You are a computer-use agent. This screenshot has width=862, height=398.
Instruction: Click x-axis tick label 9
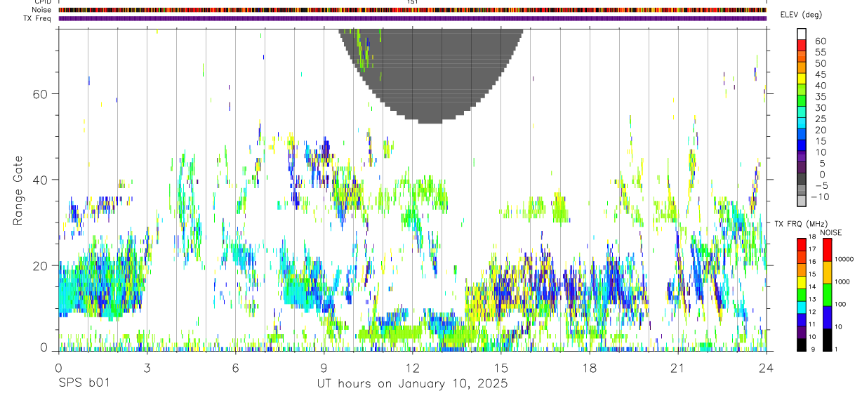click(x=324, y=367)
